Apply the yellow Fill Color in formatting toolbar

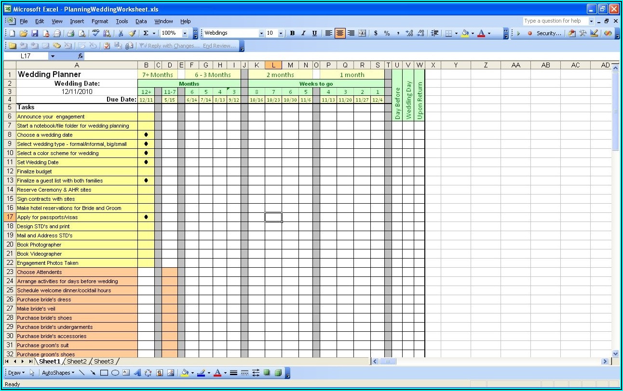coord(465,33)
